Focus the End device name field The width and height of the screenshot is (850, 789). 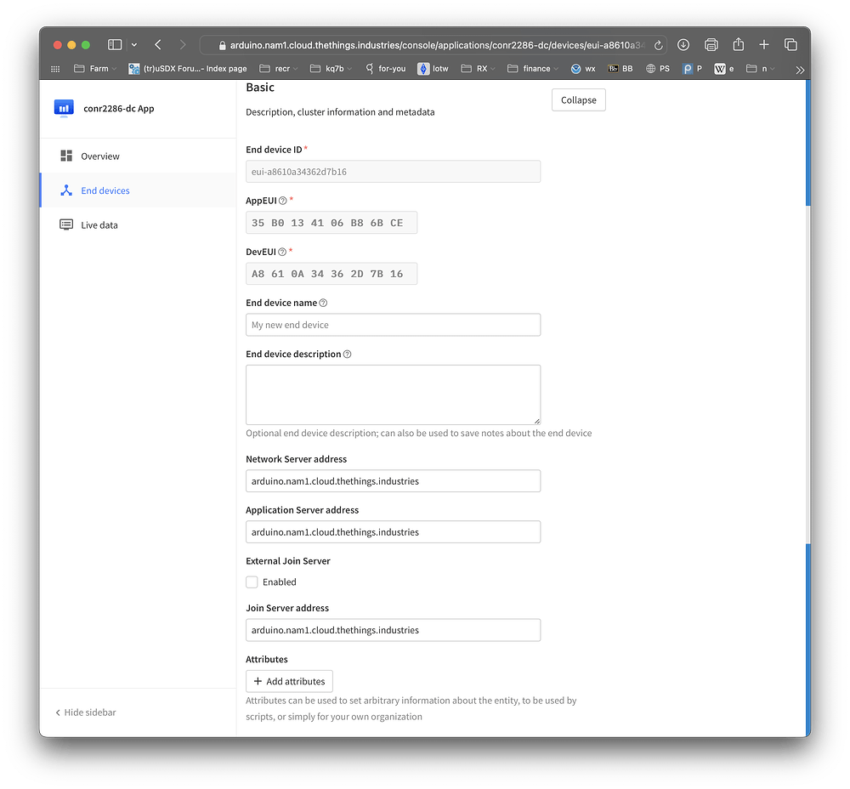pyautogui.click(x=393, y=325)
